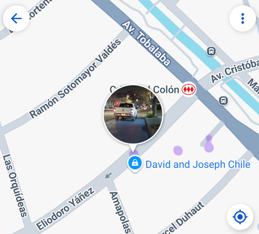Image resolution: width=259 pixels, height=234 pixels.
Task: Tap the back arrow button
Action: coord(16,19)
